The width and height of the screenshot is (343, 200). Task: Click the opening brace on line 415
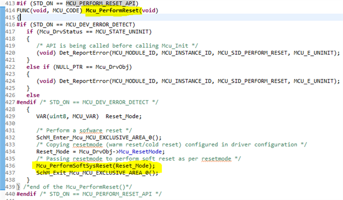pyautogui.click(x=18, y=17)
